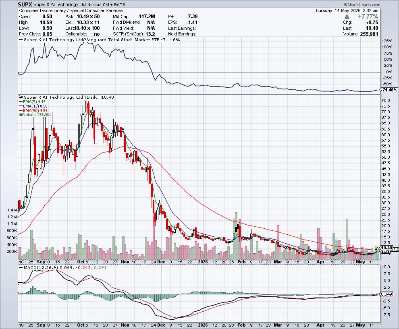Click the P/E value '-7.39'
The width and height of the screenshot is (399, 329).
coord(192,17)
